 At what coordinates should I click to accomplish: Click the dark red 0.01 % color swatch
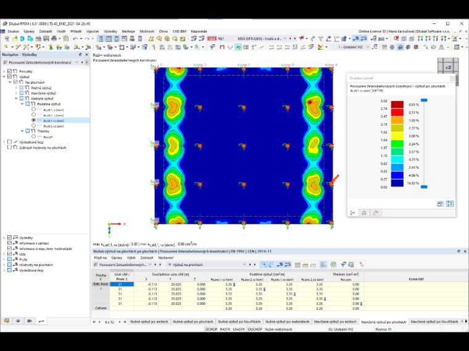(x=397, y=104)
